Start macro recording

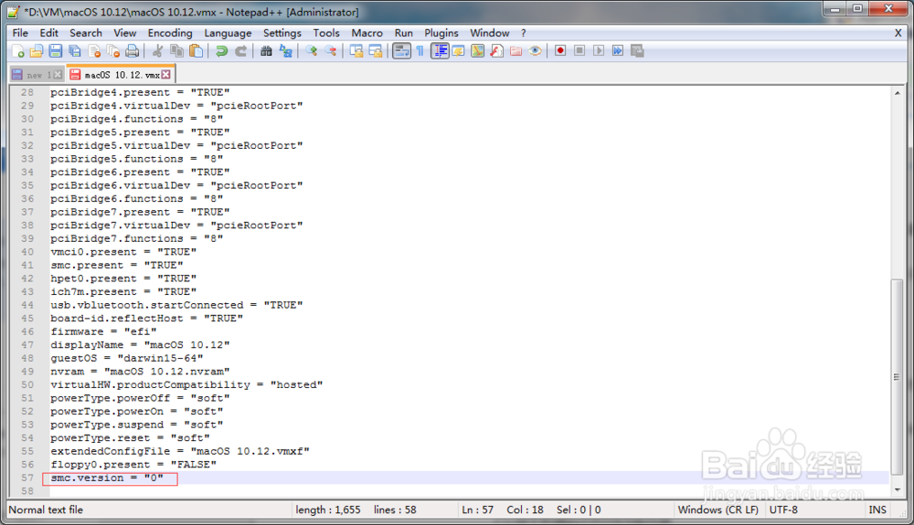560,50
